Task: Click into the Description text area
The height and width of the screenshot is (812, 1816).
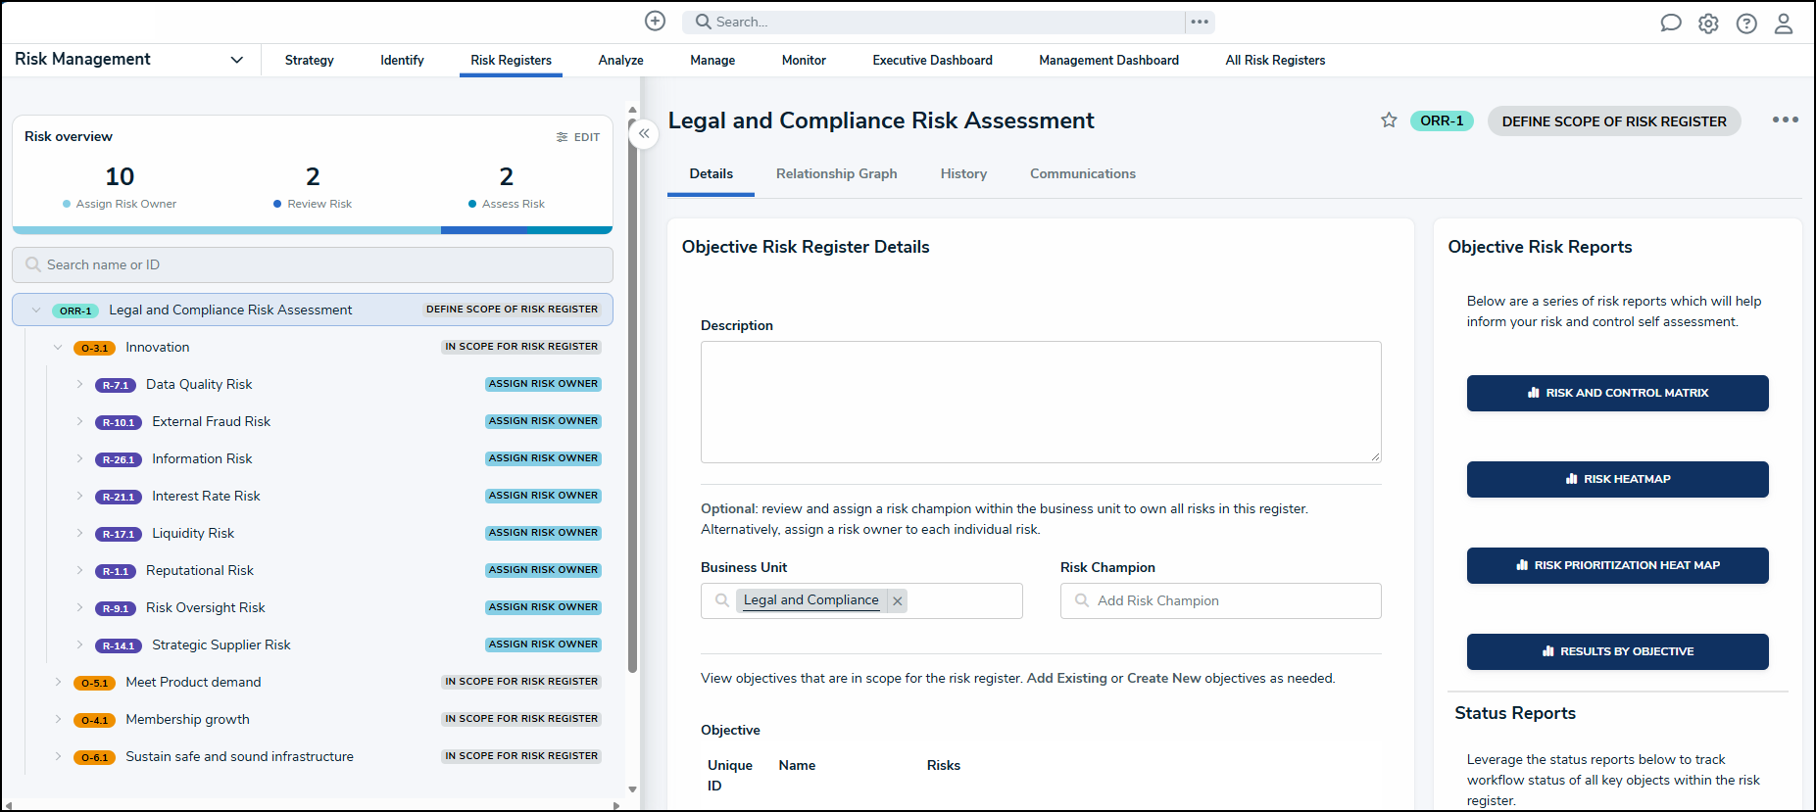Action: coord(1041,403)
